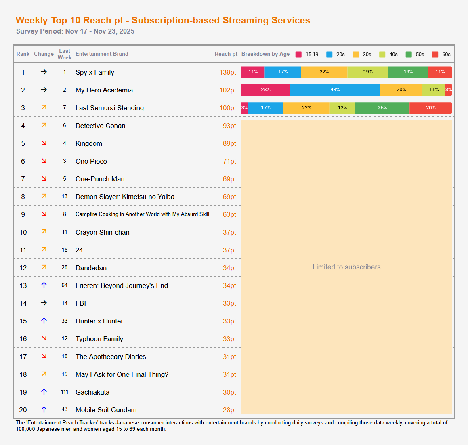Click the 30s orange legend swatch

[356, 55]
